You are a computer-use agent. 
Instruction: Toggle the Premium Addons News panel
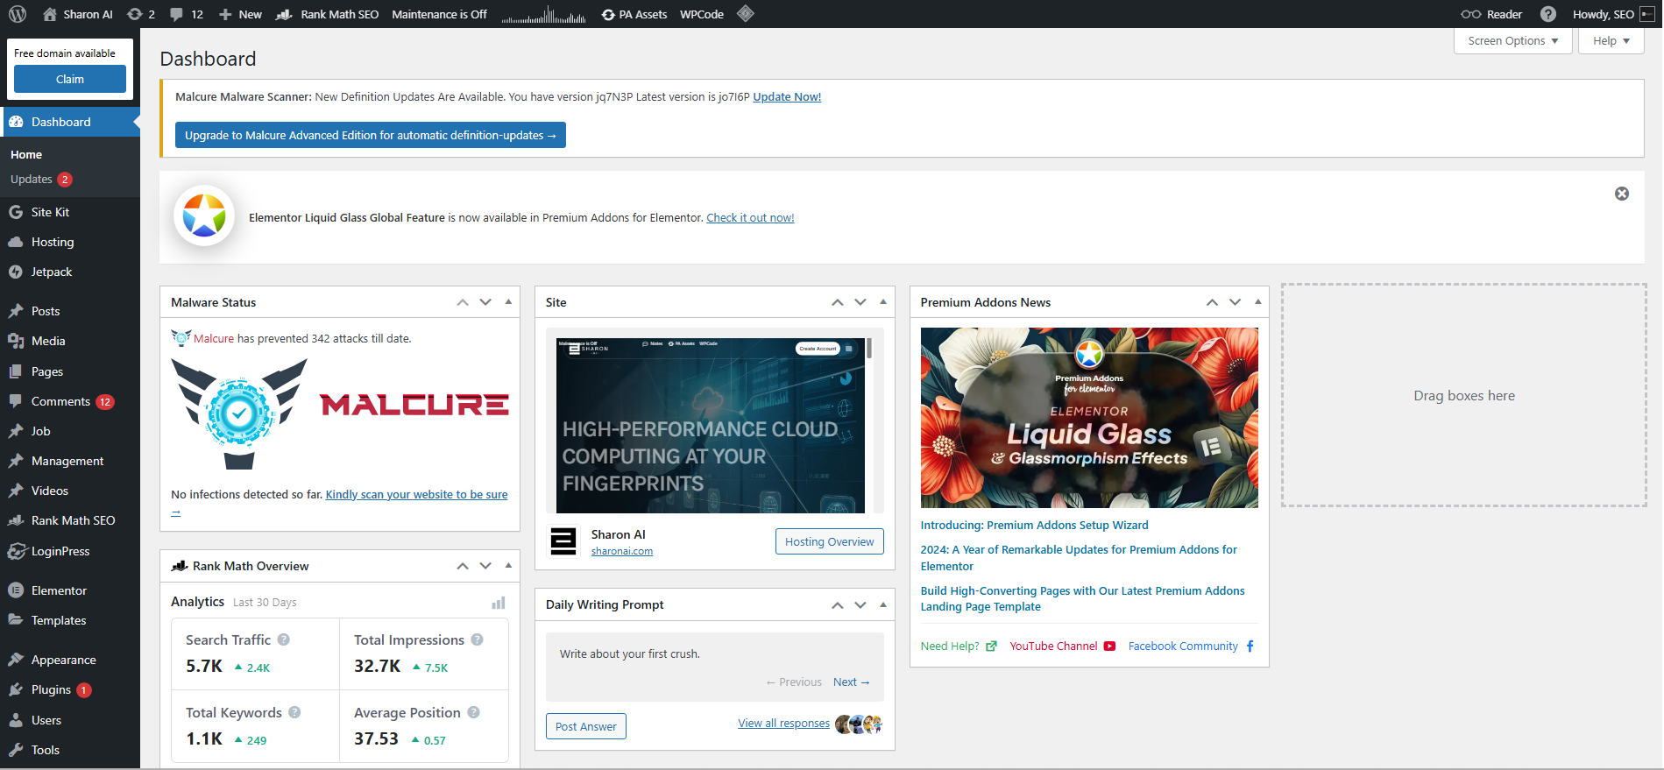click(1258, 302)
